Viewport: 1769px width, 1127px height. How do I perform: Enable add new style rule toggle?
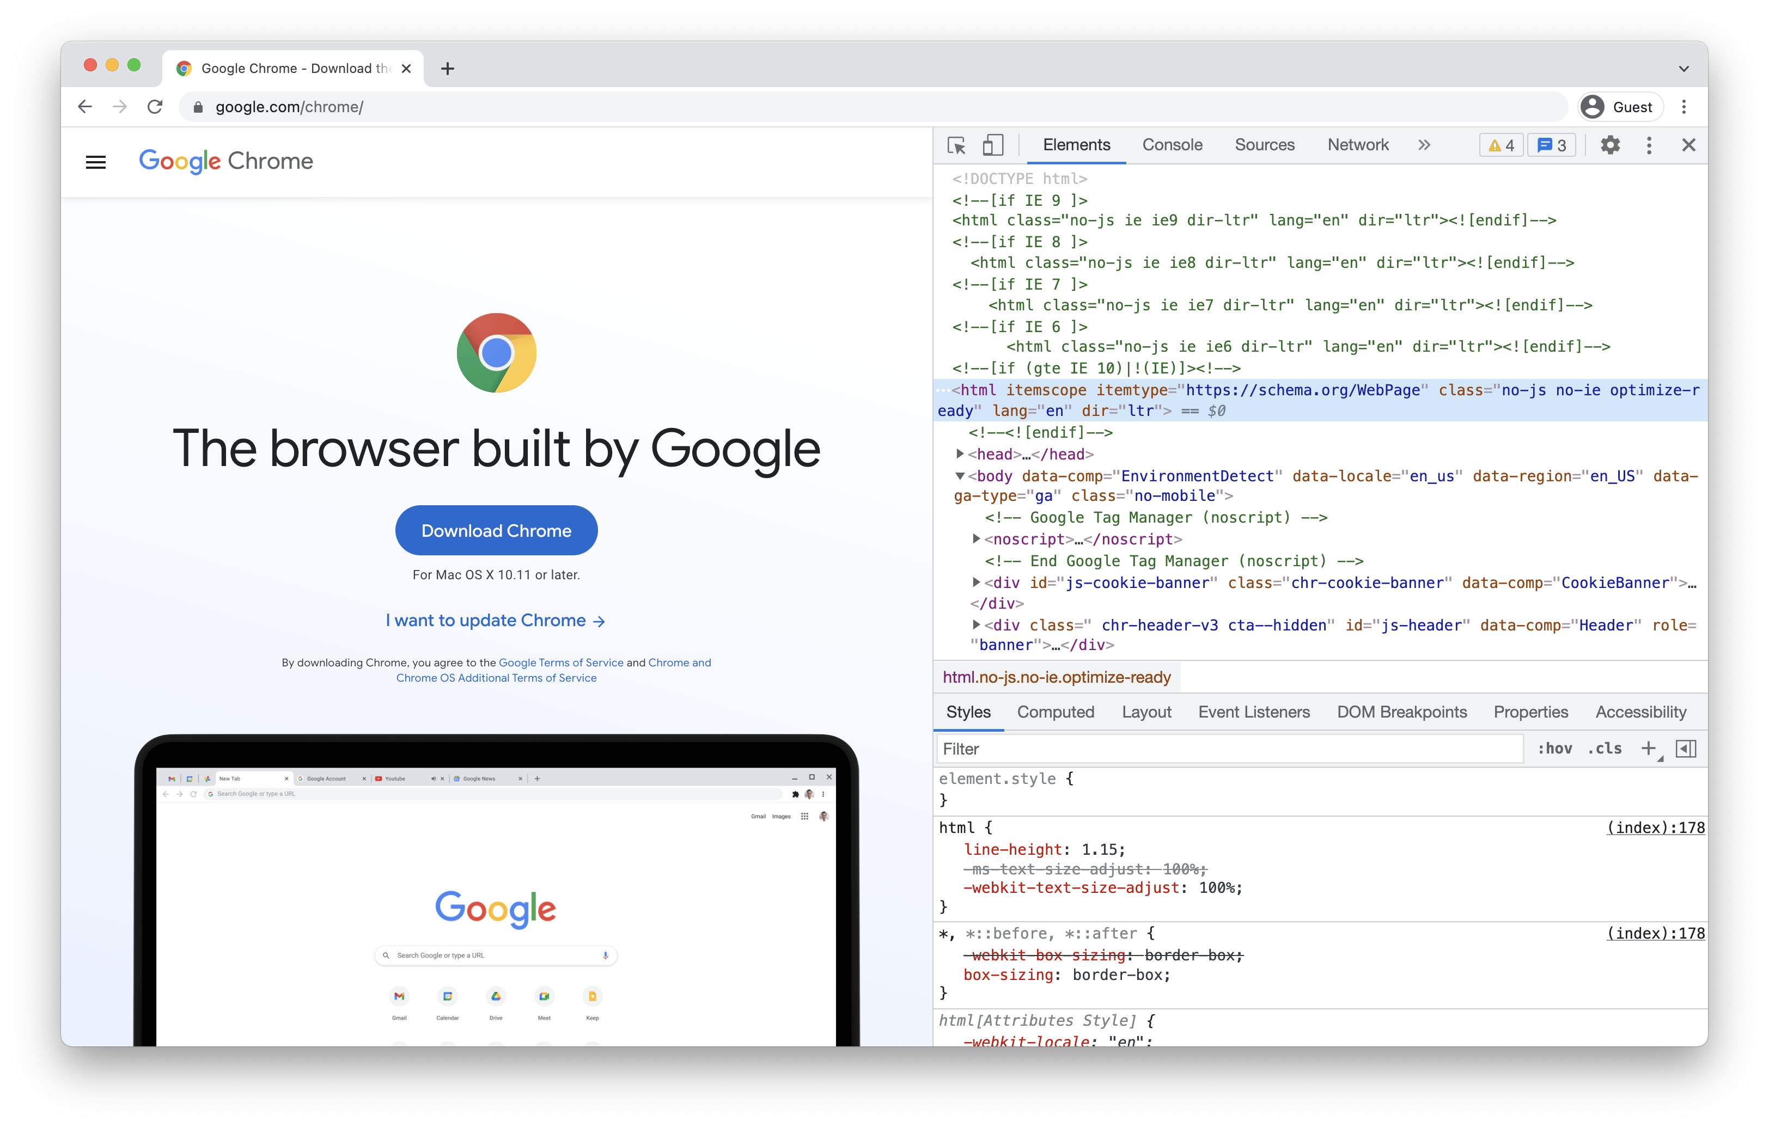point(1652,749)
